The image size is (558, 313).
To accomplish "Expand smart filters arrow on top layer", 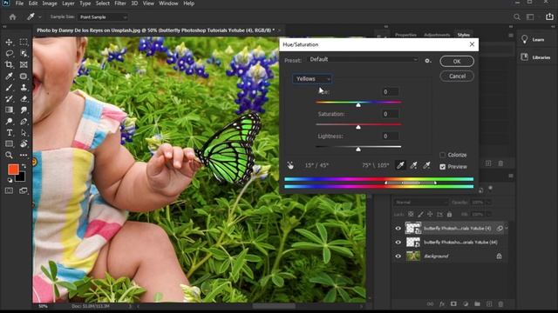I will pos(507,228).
